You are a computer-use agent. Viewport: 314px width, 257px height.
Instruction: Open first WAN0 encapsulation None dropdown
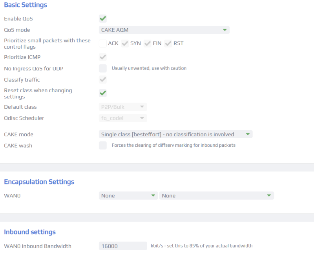tap(128, 195)
